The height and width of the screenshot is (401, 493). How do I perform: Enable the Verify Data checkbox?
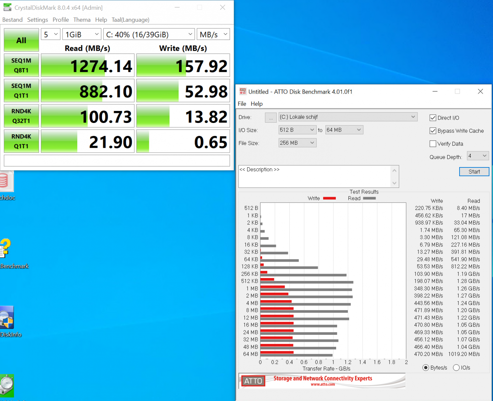(x=433, y=144)
